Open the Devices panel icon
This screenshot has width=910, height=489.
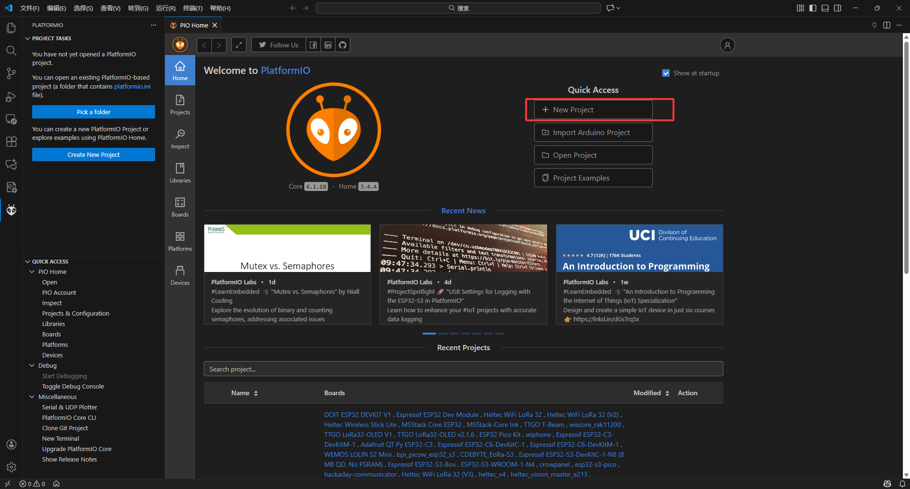[x=180, y=275]
